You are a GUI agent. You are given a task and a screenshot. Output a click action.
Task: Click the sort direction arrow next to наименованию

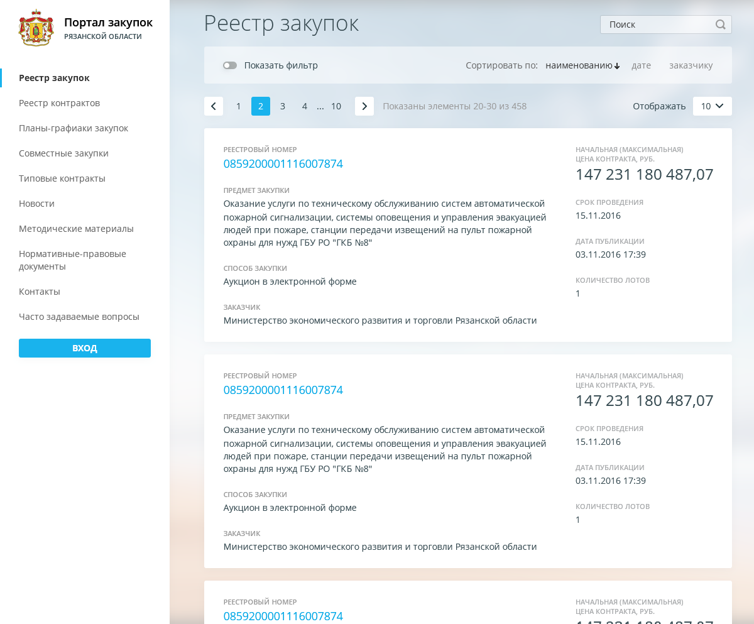tap(617, 66)
